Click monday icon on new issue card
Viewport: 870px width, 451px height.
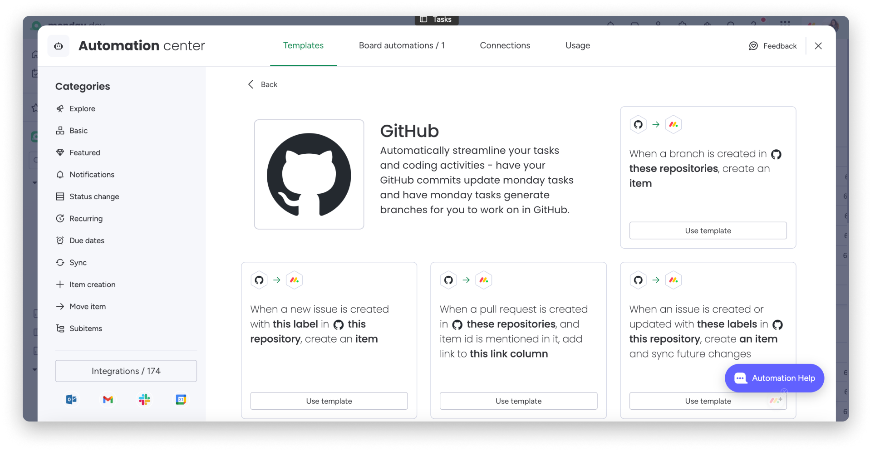295,280
